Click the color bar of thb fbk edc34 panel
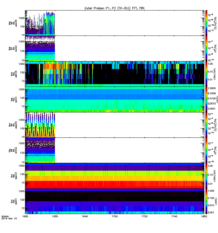The width and height of the screenshot is (218, 233). pos(206,74)
